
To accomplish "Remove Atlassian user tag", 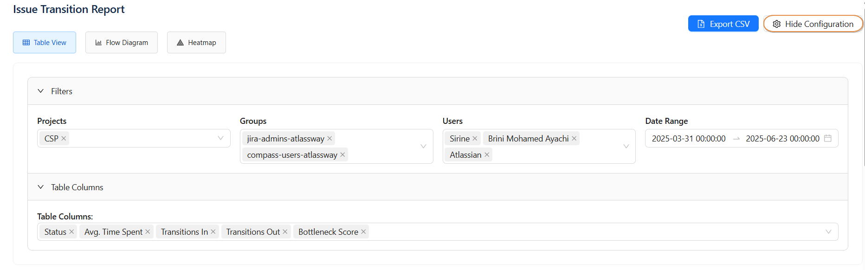I will [487, 155].
